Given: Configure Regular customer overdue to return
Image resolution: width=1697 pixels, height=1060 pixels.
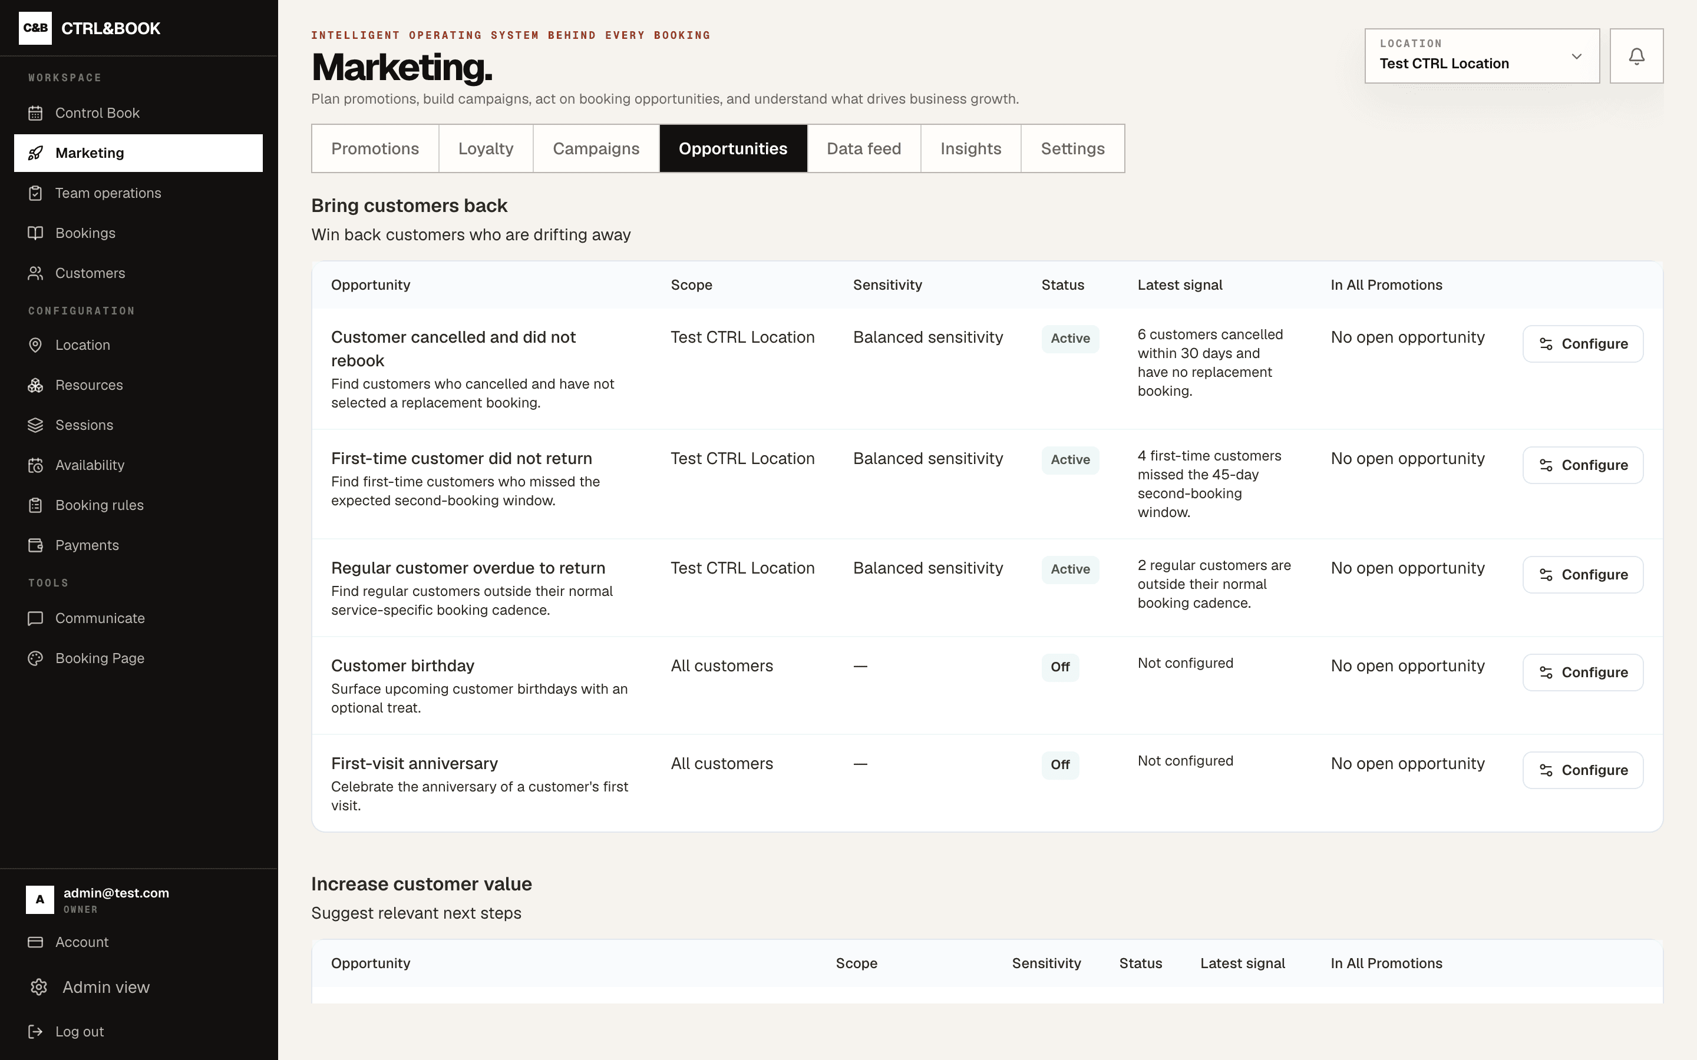Looking at the screenshot, I should pos(1583,575).
